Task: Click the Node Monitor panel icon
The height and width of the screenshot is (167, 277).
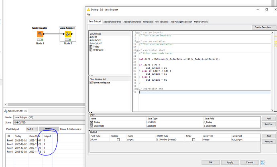Action: point(6,111)
